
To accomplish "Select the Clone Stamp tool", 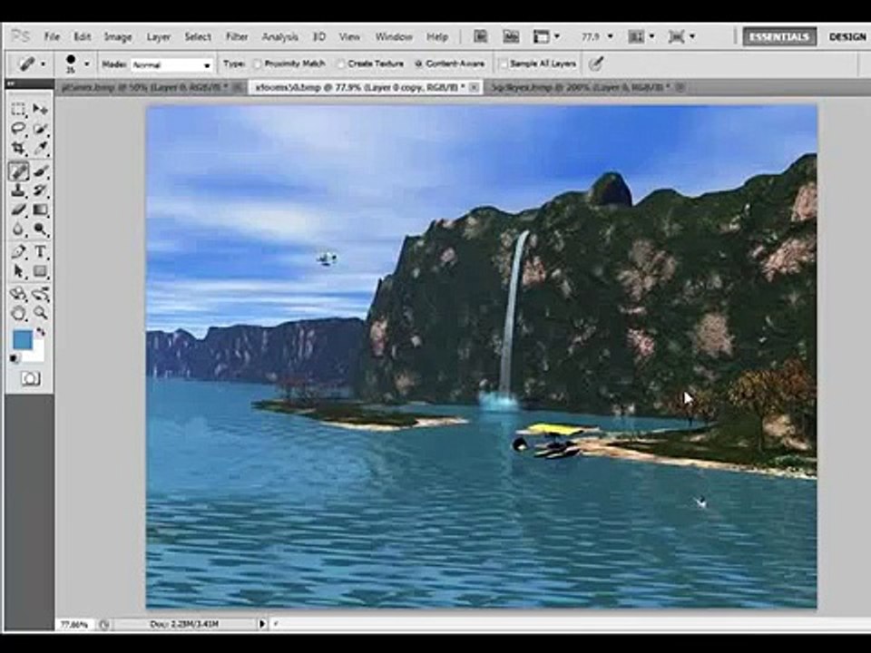I will pos(18,190).
